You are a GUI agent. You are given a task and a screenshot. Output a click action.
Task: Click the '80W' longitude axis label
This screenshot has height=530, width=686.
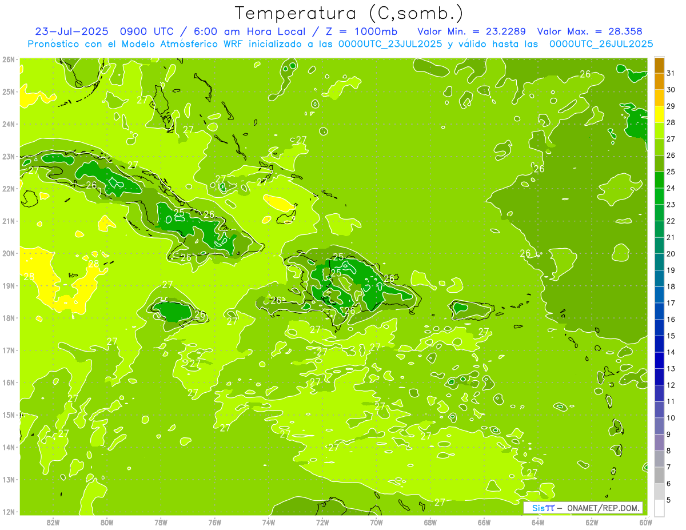pos(106,521)
